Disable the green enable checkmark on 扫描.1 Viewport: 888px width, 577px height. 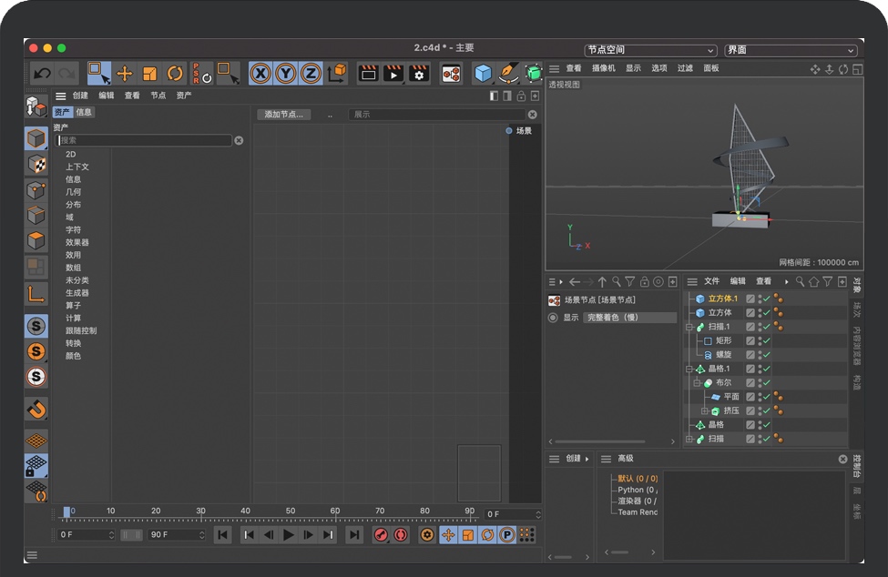click(x=766, y=327)
